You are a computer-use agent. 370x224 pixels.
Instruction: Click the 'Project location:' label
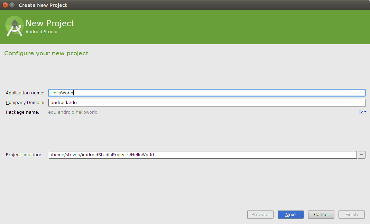(x=24, y=155)
